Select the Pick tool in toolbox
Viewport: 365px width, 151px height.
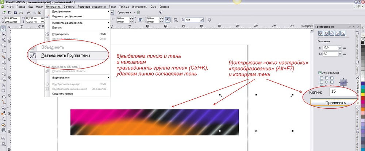tap(4, 28)
